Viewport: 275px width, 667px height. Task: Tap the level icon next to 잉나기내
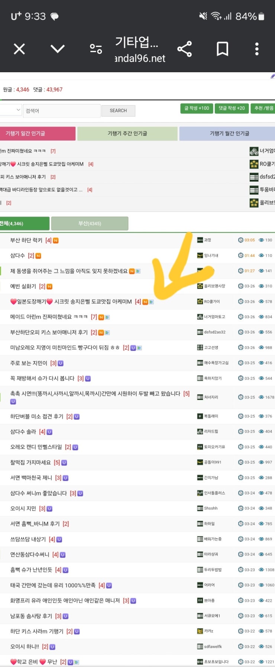point(200,255)
